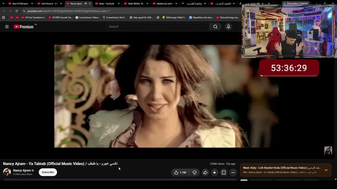Screen dimensions: 337x189
Task: Like the Ya Tabtab video
Action: click(x=180, y=172)
